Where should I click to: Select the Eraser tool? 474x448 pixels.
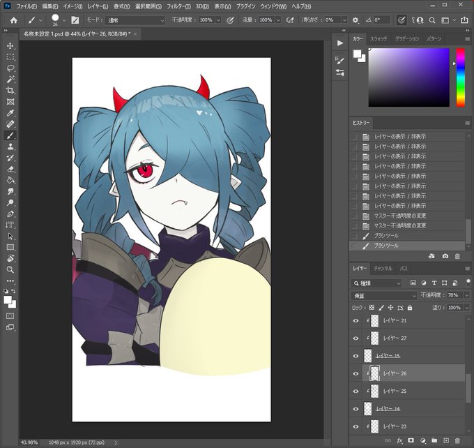10,169
